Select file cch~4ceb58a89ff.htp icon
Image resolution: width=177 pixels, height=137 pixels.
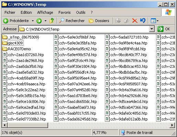coord(5,78)
